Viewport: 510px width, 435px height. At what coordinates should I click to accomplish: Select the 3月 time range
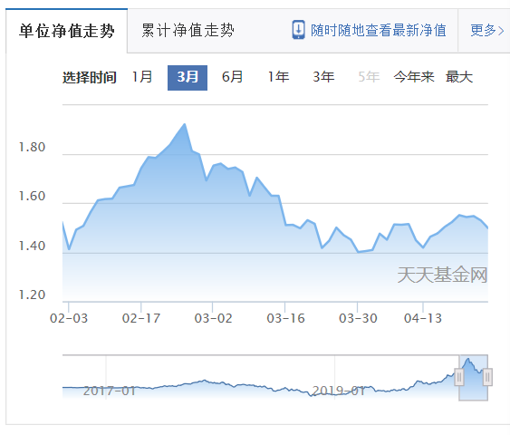coord(188,78)
